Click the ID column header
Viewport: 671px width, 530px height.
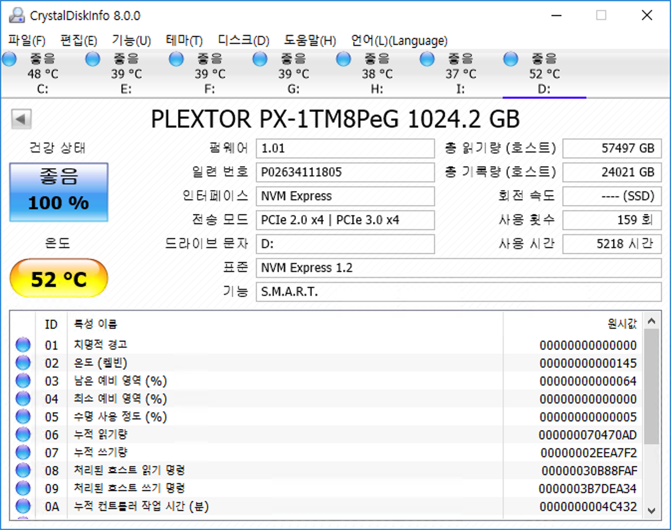point(51,324)
